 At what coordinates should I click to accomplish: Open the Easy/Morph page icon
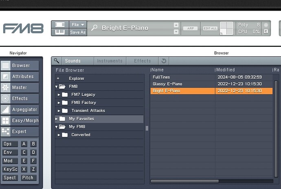coord(5,121)
